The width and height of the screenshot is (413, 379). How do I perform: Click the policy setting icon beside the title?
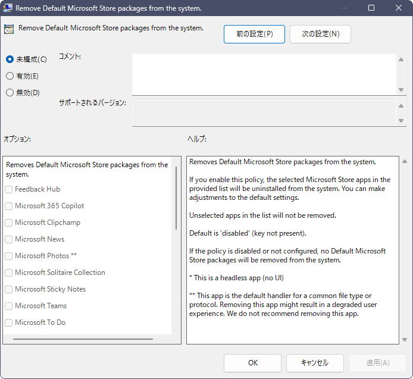click(9, 29)
